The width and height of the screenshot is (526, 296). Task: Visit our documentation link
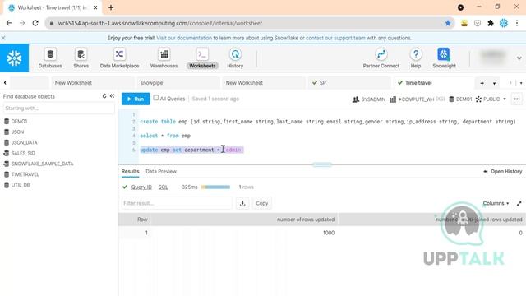[184, 38]
